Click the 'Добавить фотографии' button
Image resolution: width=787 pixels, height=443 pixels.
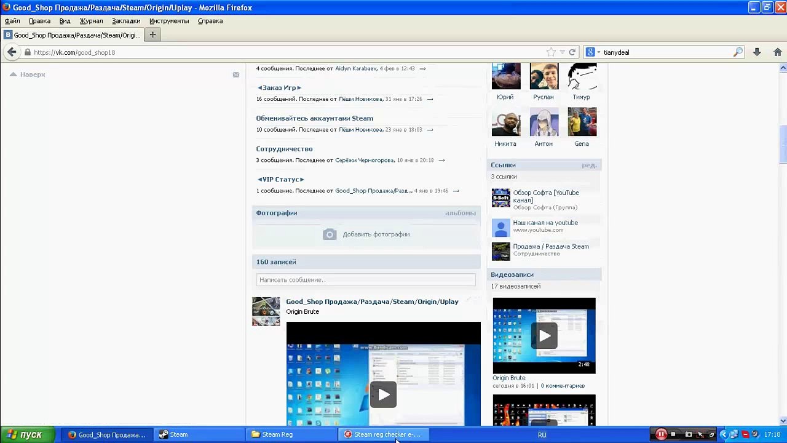point(366,234)
